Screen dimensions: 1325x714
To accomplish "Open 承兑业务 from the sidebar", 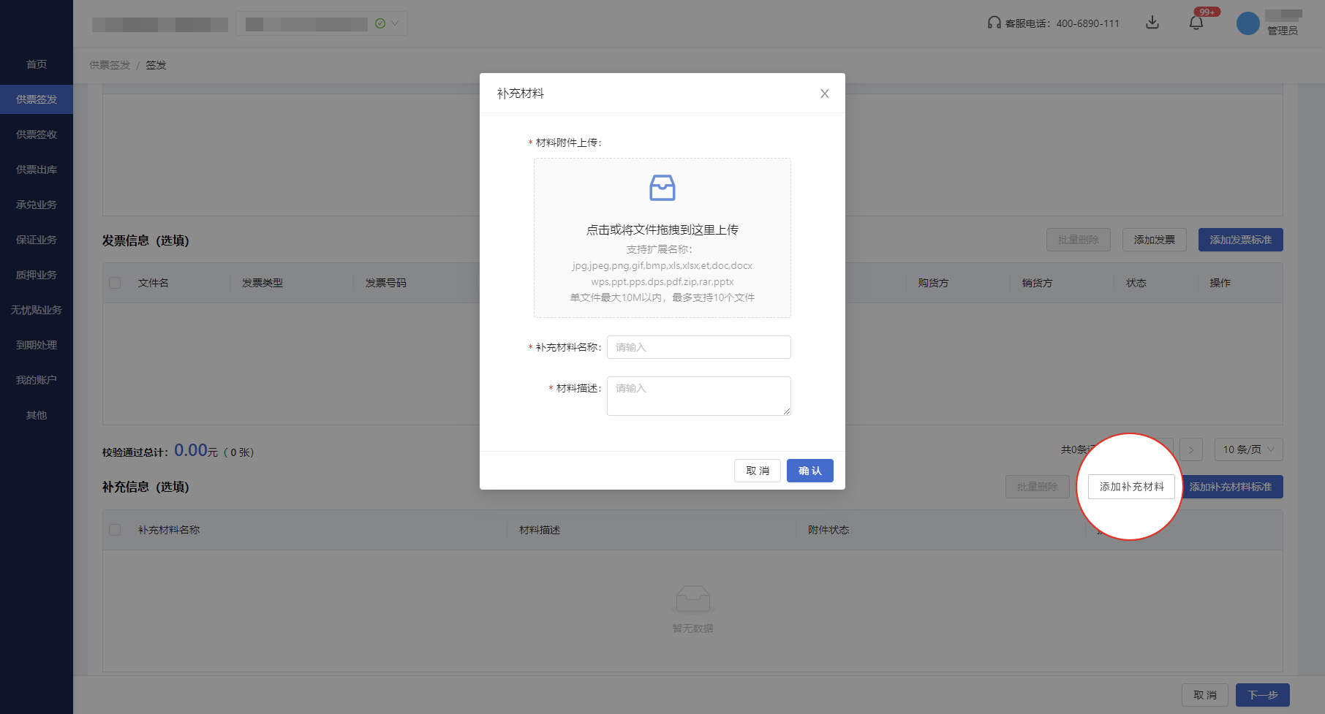I will (36, 205).
